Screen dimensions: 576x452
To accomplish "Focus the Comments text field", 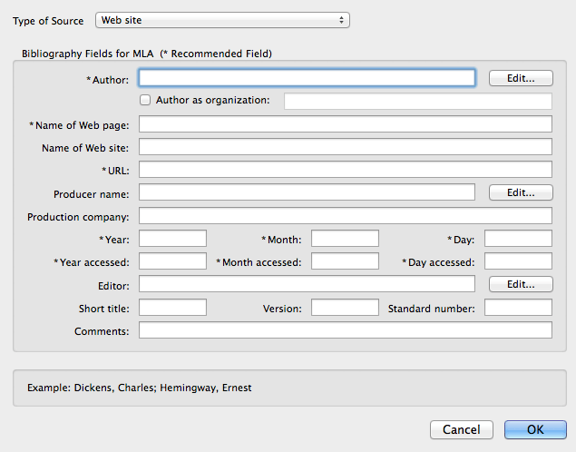I will pos(345,330).
